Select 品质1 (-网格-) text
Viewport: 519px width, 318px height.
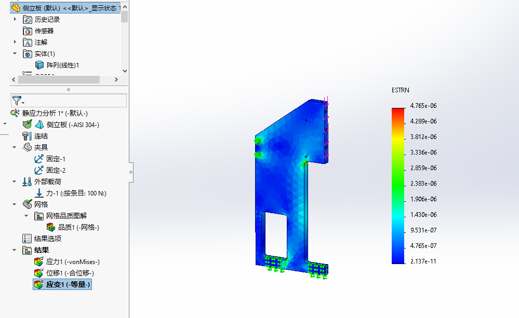coord(79,227)
